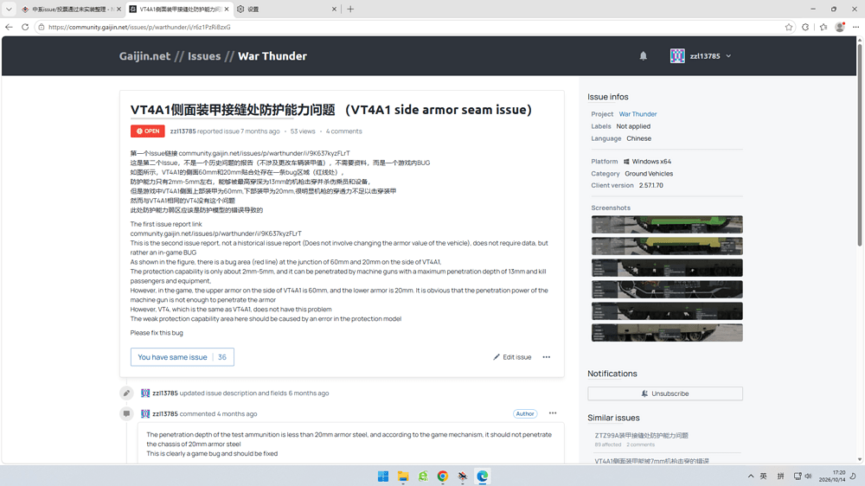Click the Edit issue button
This screenshot has width=865, height=486.
tap(512, 357)
